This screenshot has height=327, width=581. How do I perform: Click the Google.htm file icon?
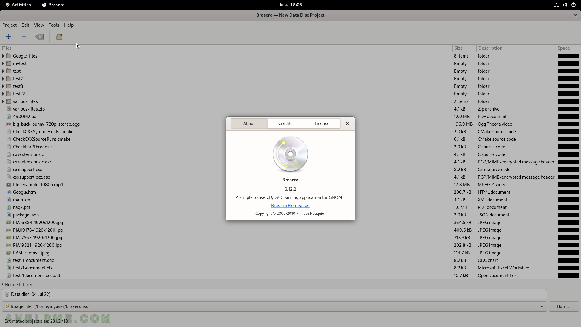coord(9,192)
